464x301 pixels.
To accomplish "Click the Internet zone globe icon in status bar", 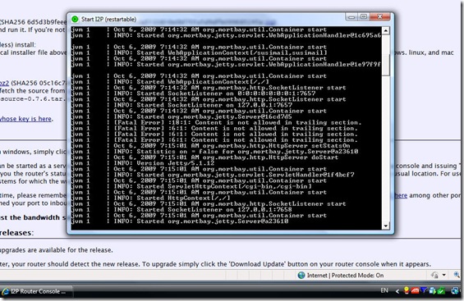I will click(301, 276).
